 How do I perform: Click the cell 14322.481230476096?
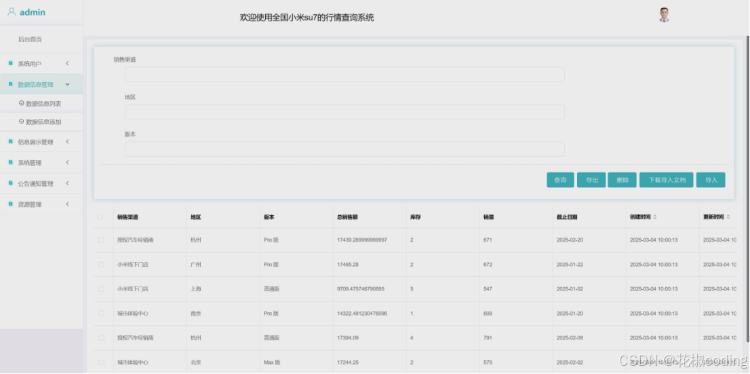(362, 313)
